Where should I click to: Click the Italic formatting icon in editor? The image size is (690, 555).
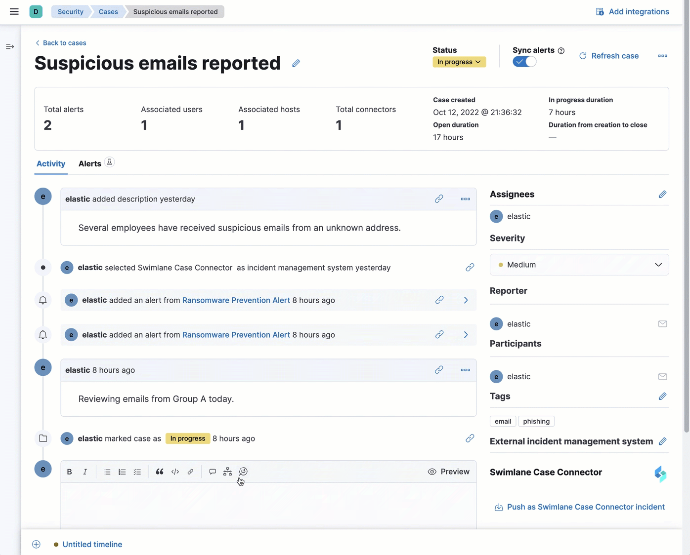click(x=85, y=472)
